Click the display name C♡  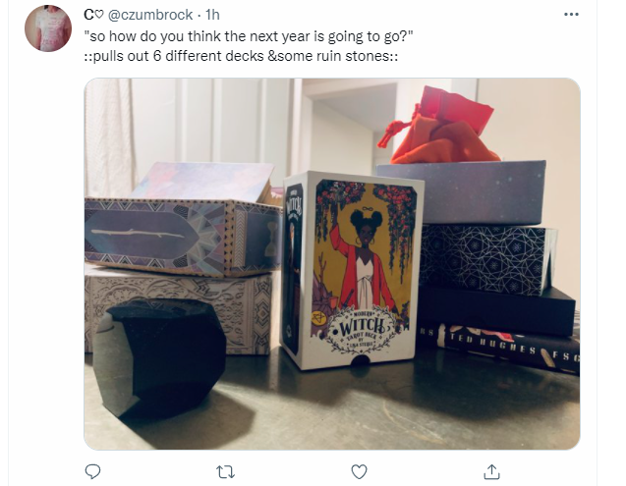pos(93,15)
